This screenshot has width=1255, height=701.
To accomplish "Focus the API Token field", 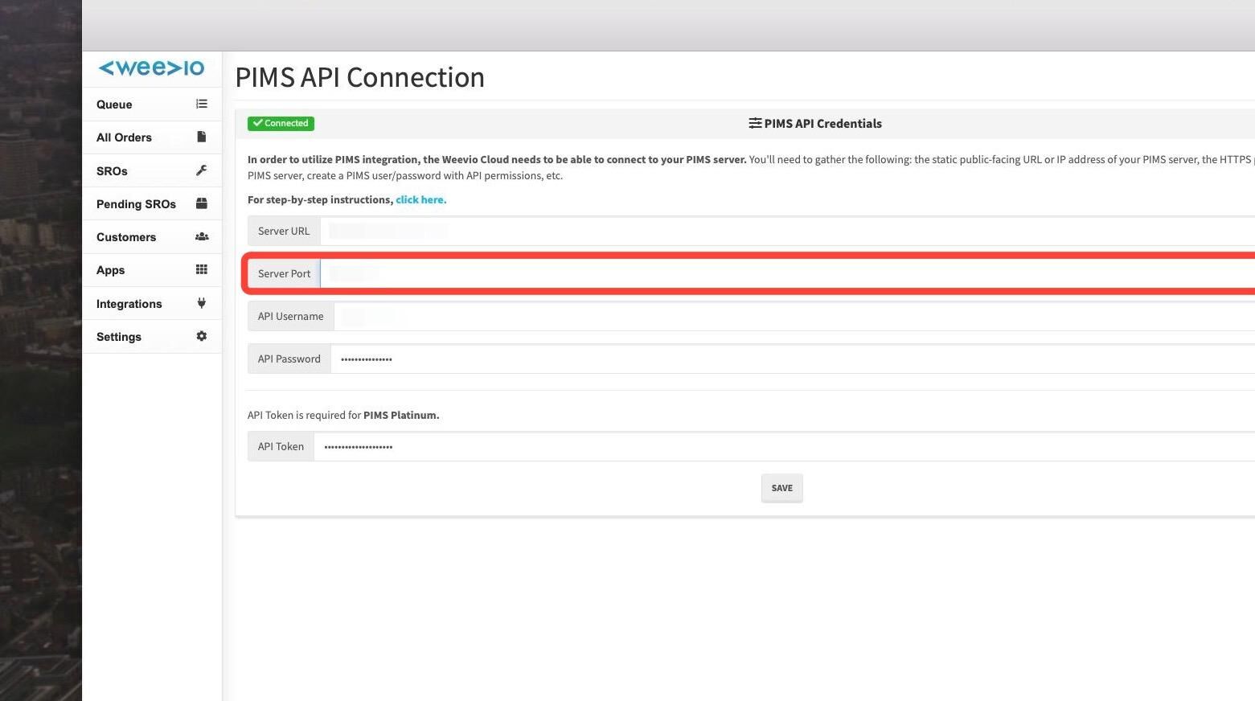I will [x=784, y=446].
